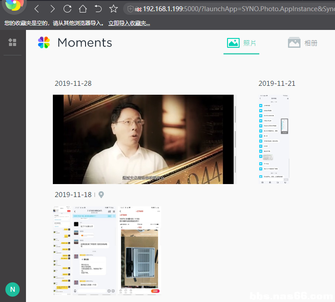Select the 2019-11-21 date heading
Viewport: 335px width, 302px height.
(x=277, y=84)
